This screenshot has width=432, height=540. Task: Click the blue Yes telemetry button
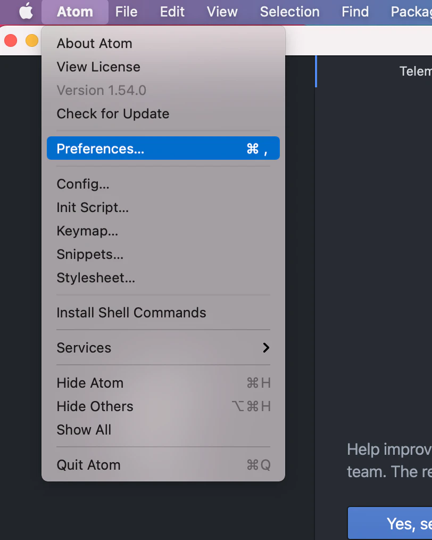[390, 523]
